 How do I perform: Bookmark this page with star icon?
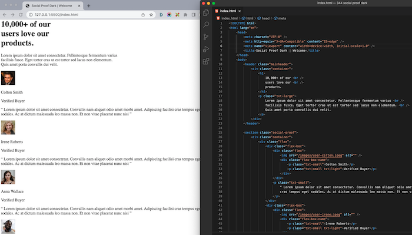pos(151,15)
